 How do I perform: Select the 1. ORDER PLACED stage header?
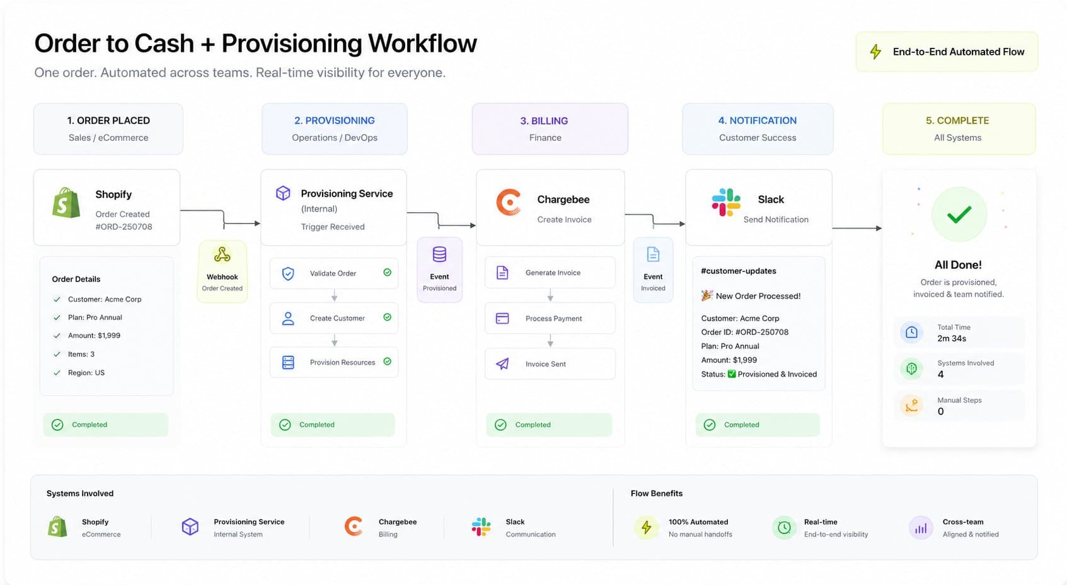pyautogui.click(x=108, y=129)
